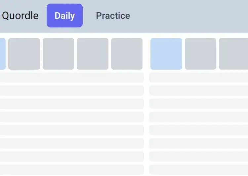The height and width of the screenshot is (176, 248).
Task: Click the Quordle title
Action: pos(20,16)
